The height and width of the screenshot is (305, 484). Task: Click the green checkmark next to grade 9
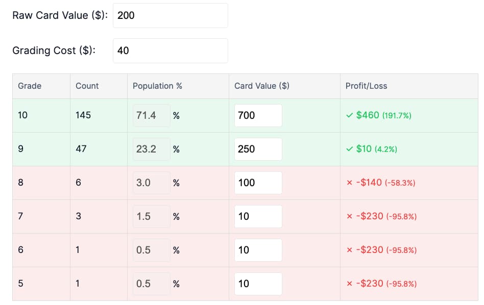pyautogui.click(x=349, y=149)
